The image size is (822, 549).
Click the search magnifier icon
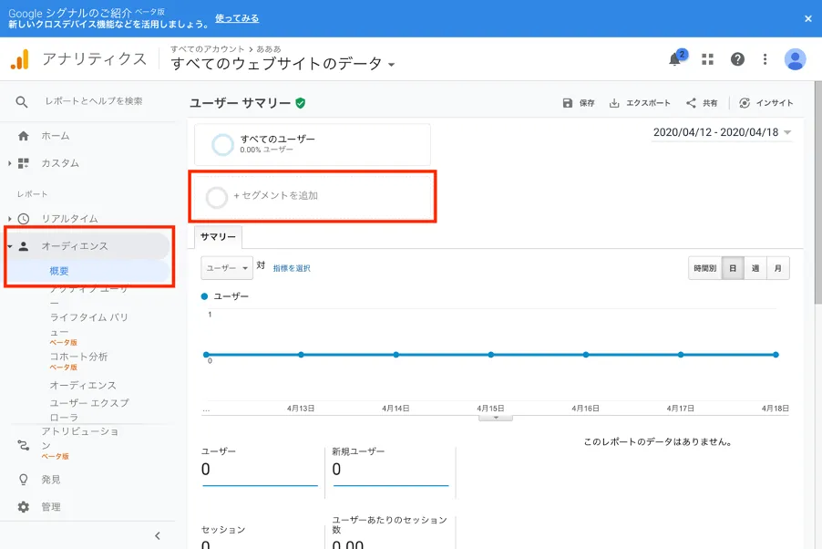pos(22,101)
